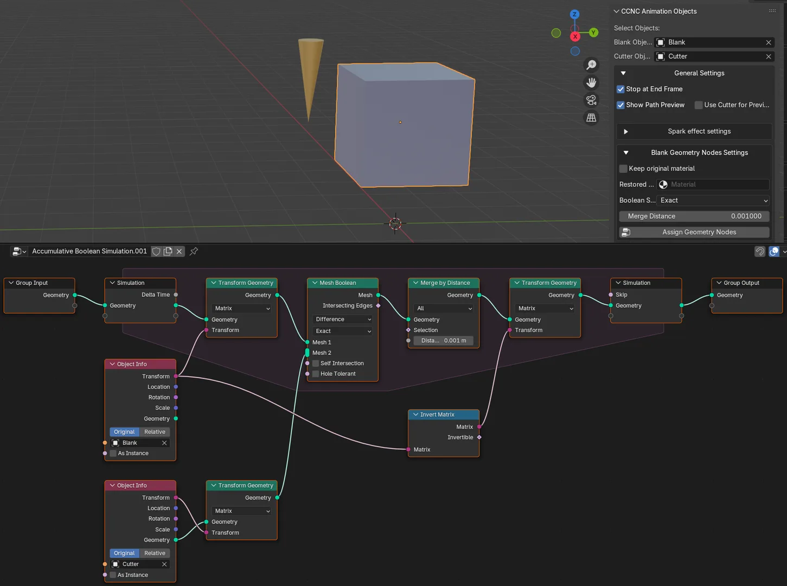Collapse the Group Input node
Image resolution: width=787 pixels, height=586 pixels.
point(11,283)
